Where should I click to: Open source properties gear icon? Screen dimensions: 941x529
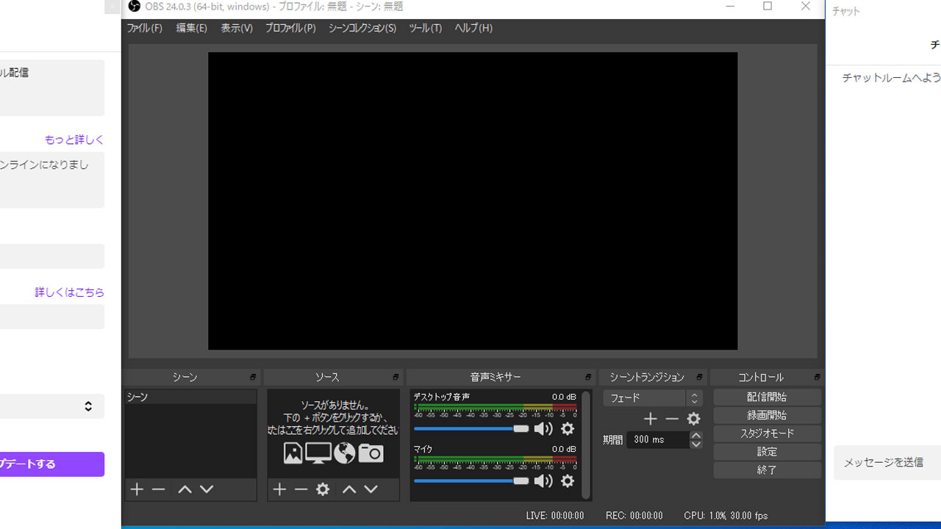pos(323,489)
